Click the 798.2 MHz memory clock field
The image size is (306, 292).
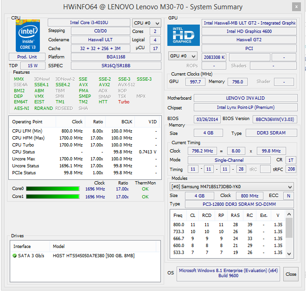click(202, 151)
